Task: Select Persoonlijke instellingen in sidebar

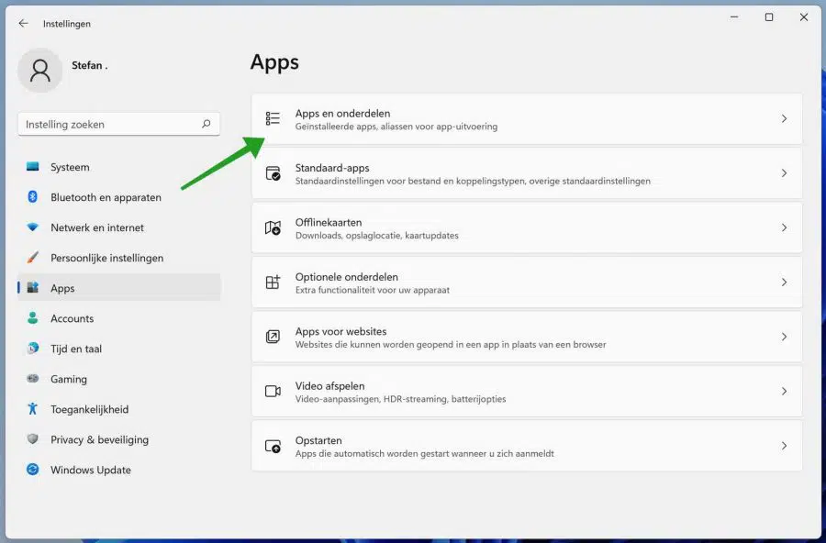Action: pyautogui.click(x=119, y=258)
